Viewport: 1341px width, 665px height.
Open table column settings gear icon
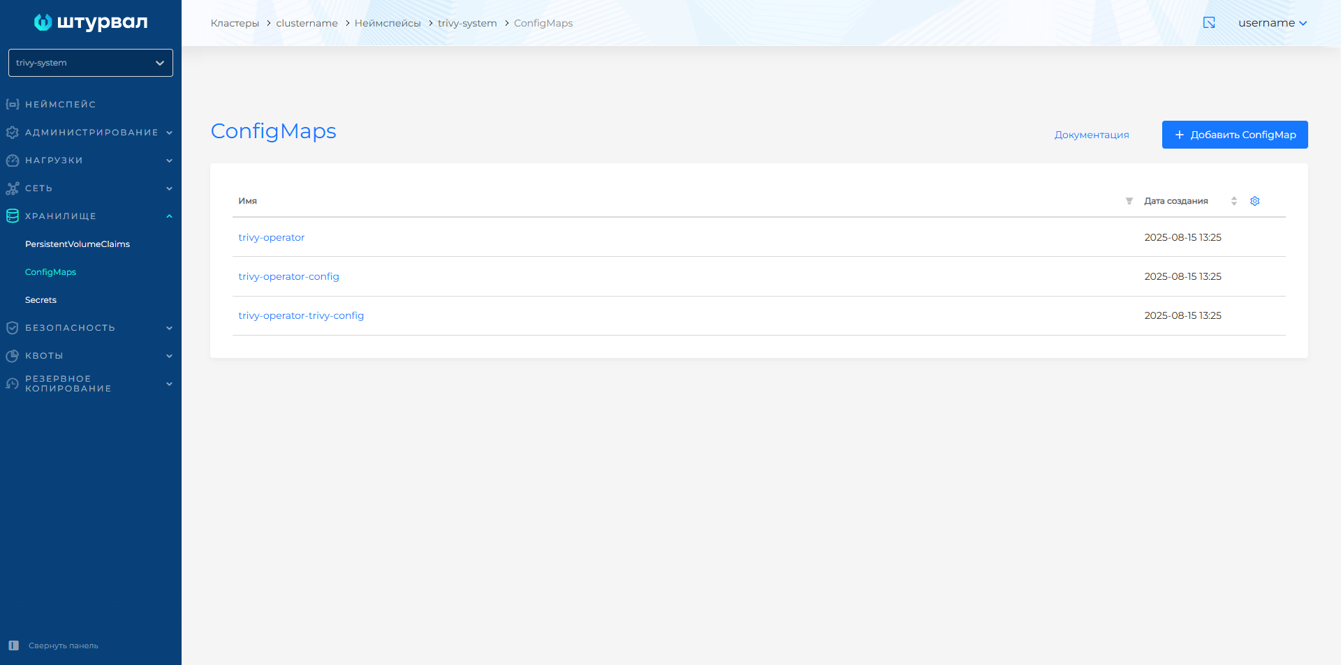coord(1254,201)
